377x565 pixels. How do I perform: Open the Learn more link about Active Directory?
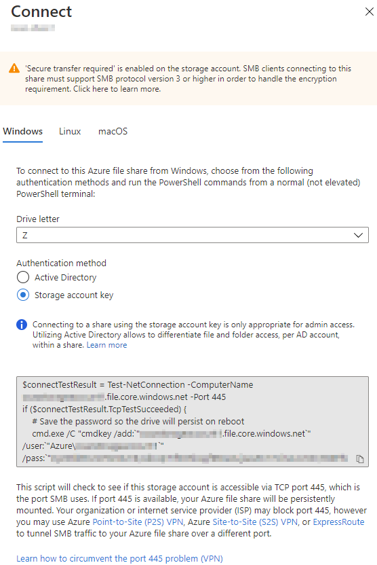coord(107,345)
